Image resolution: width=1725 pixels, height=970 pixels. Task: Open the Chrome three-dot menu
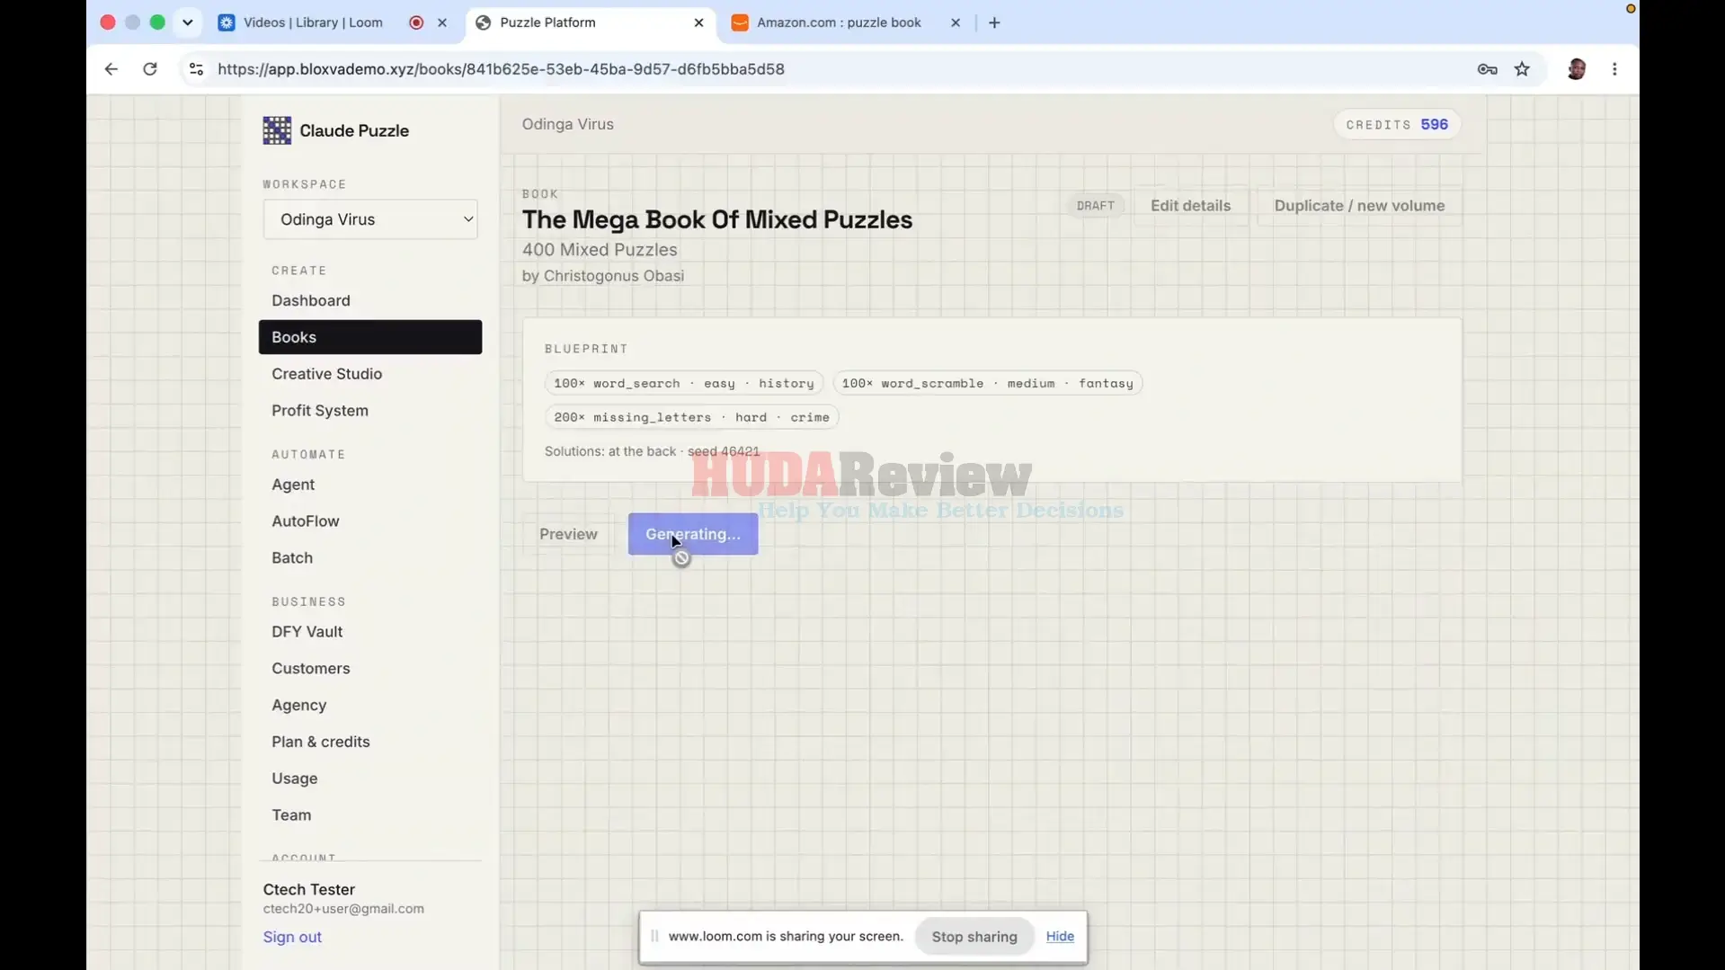pyautogui.click(x=1614, y=69)
